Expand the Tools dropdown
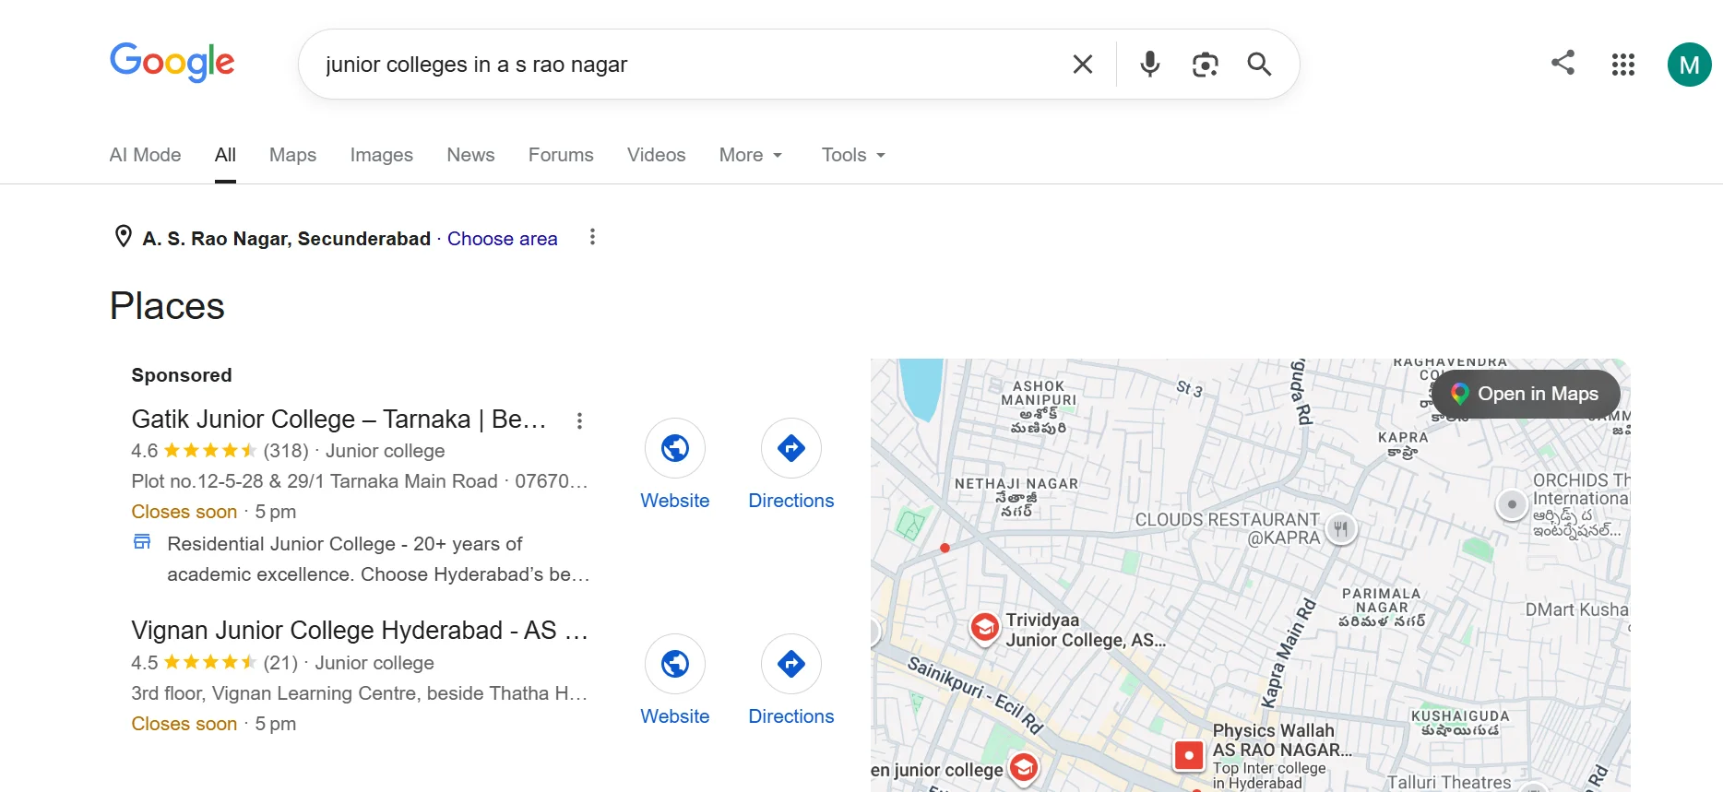This screenshot has height=792, width=1723. pyautogui.click(x=853, y=155)
